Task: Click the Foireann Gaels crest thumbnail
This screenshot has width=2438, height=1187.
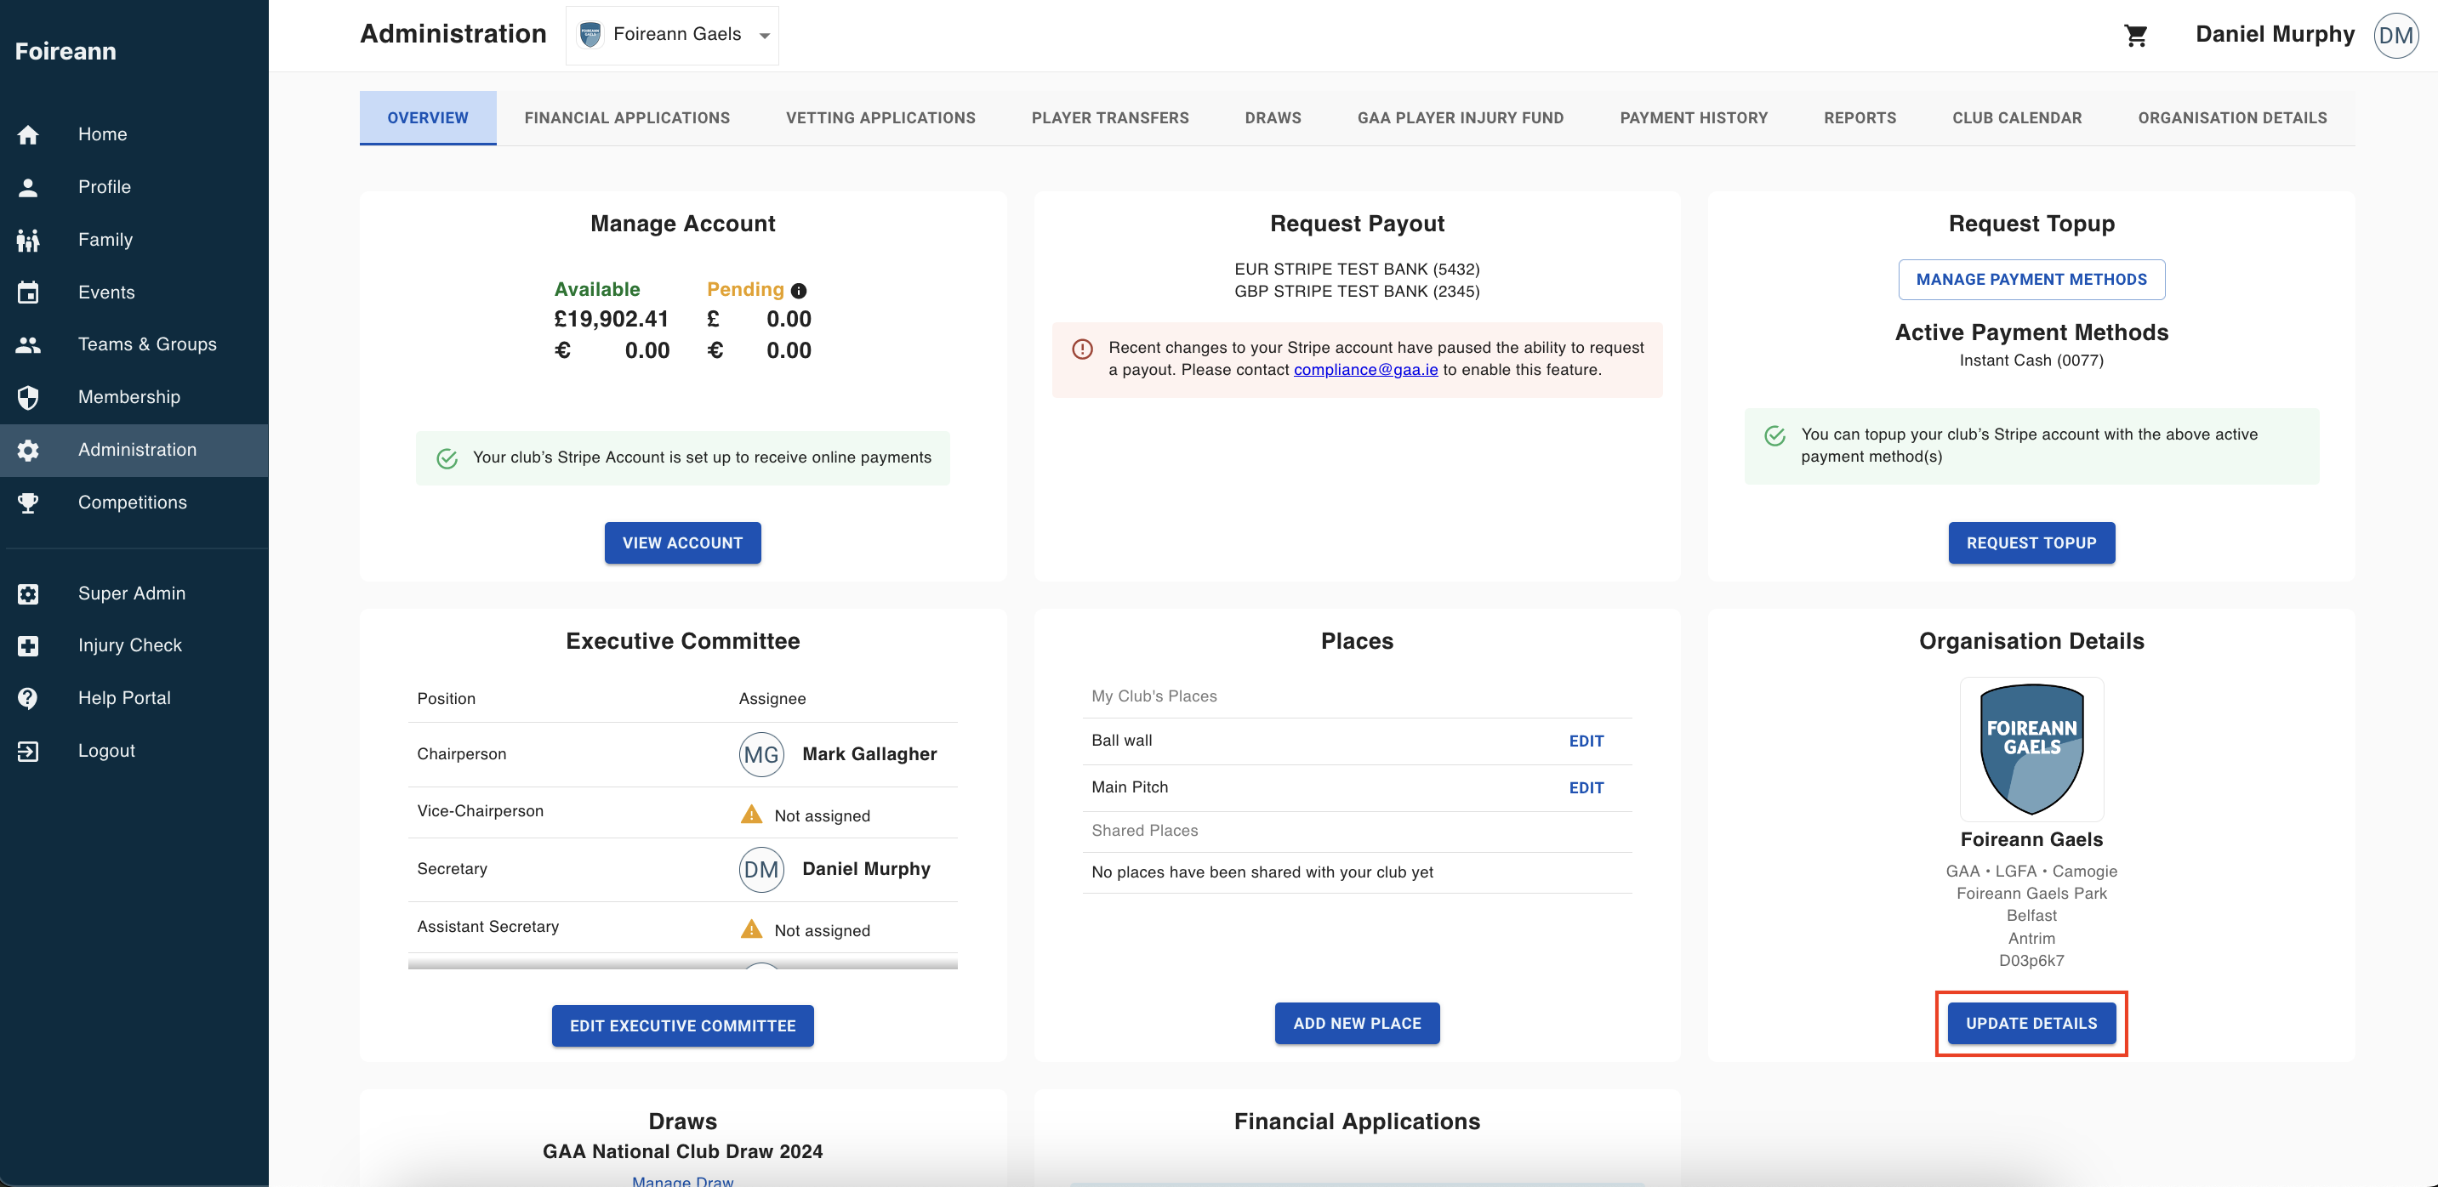Action: 2031,748
